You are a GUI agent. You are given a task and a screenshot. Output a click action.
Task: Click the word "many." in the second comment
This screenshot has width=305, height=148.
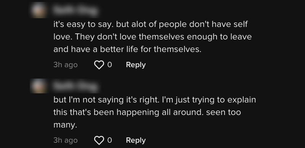(65, 126)
